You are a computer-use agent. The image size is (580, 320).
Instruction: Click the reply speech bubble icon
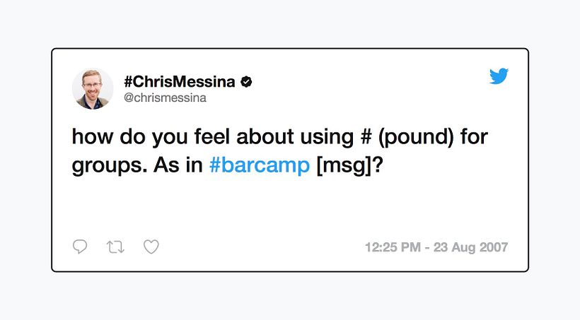[80, 247]
